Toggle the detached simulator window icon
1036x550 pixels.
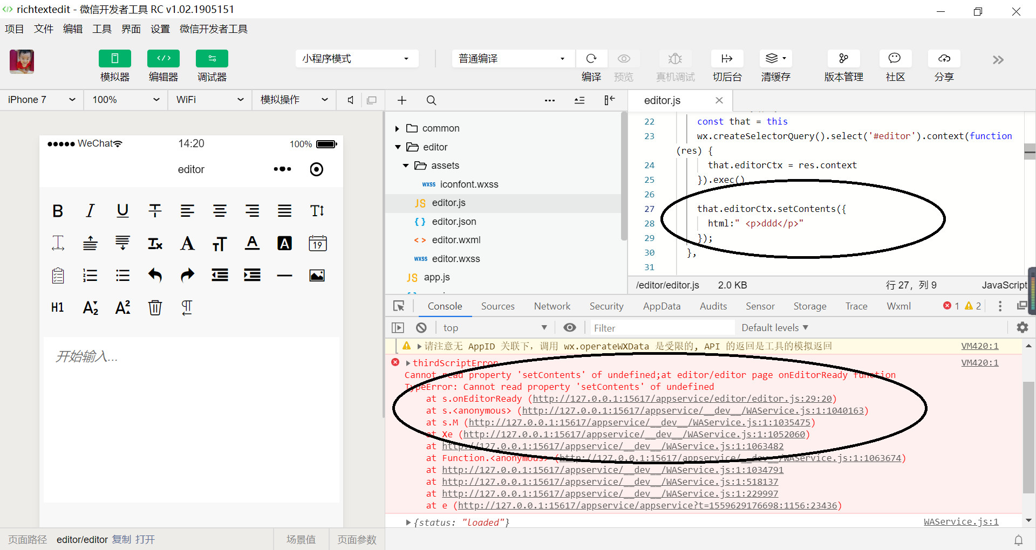[372, 100]
